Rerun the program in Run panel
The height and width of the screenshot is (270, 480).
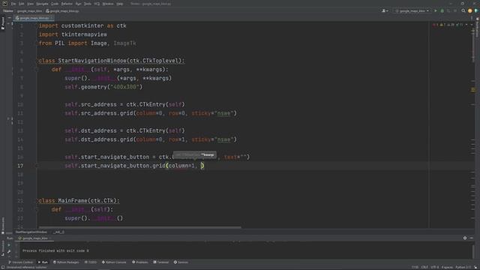coord(9,245)
